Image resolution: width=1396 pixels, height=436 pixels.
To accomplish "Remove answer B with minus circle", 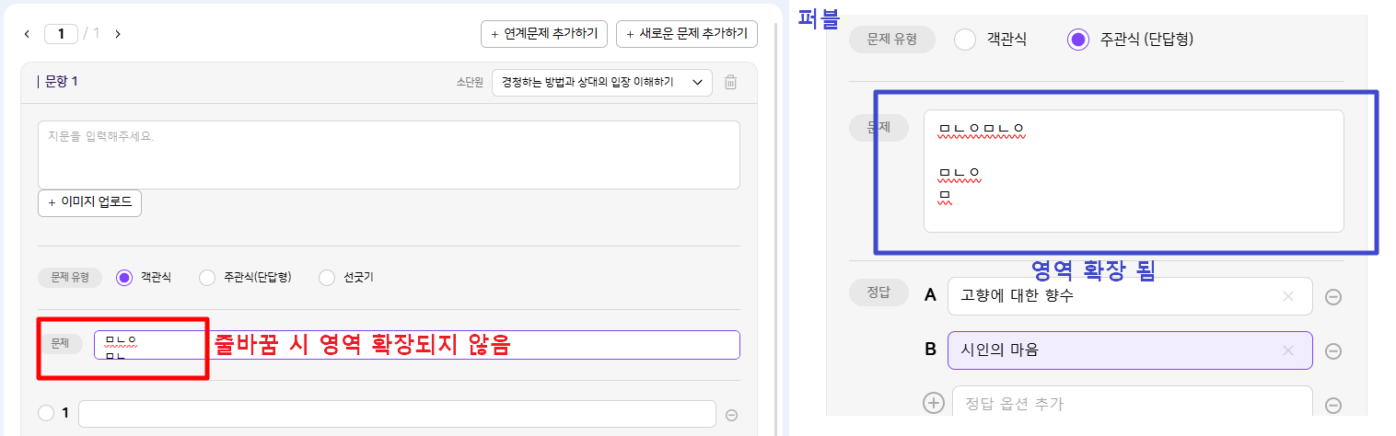I will [x=1332, y=351].
